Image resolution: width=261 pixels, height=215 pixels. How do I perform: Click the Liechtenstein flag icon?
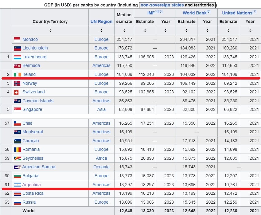click(17, 48)
